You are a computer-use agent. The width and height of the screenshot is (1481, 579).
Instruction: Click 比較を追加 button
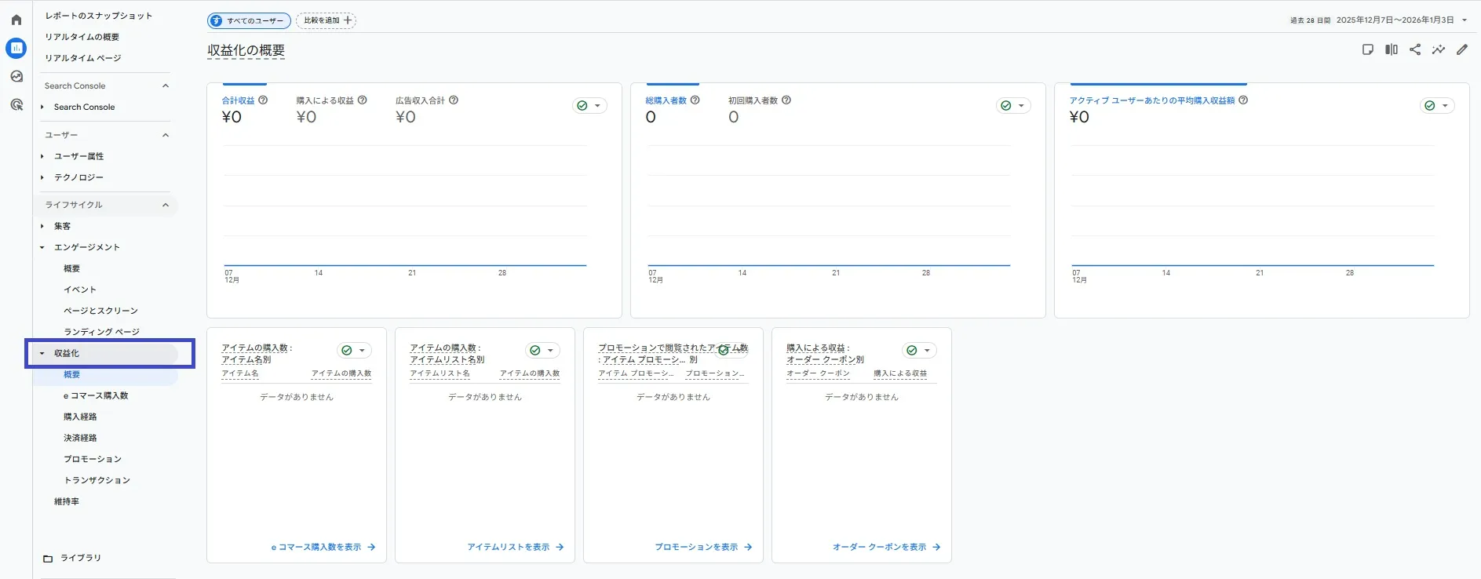pyautogui.click(x=326, y=20)
